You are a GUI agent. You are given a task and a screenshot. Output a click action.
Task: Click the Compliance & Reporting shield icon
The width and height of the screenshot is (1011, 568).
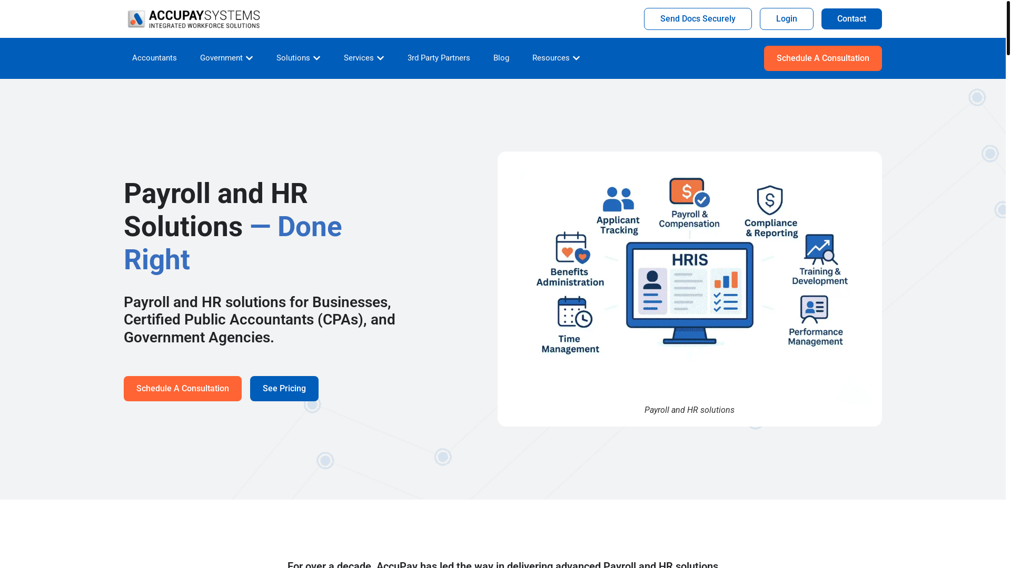[x=770, y=200]
